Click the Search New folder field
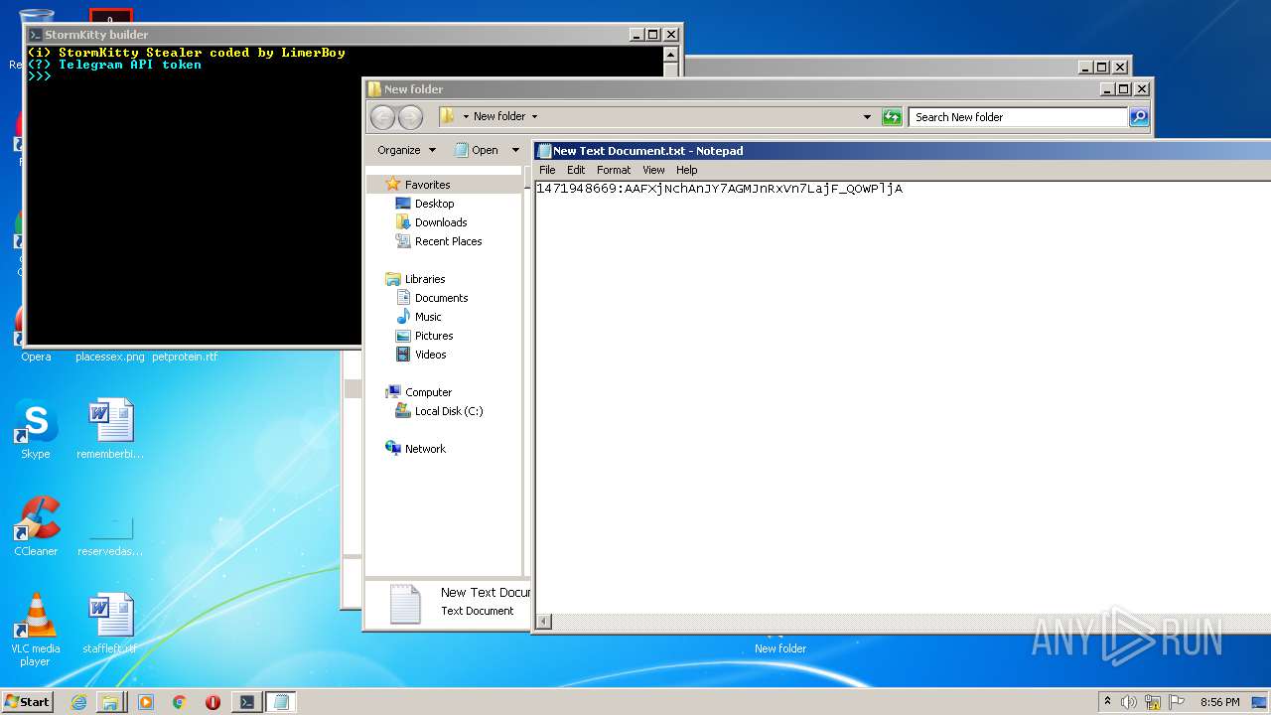 click(x=1019, y=117)
